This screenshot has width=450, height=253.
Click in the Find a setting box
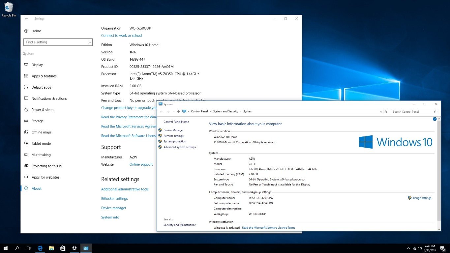58,42
